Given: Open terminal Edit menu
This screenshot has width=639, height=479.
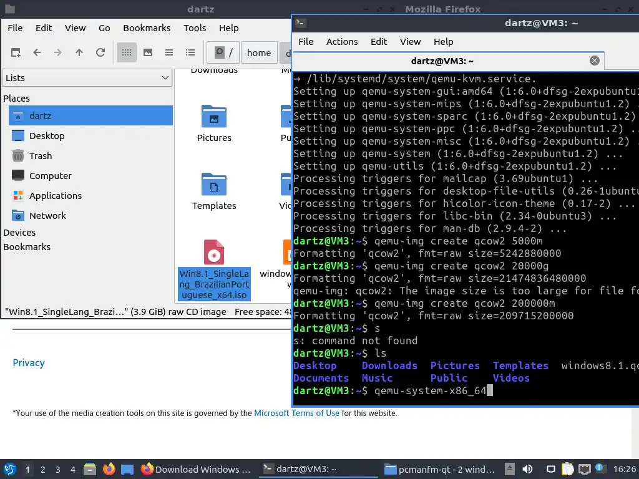Looking at the screenshot, I should (379, 42).
